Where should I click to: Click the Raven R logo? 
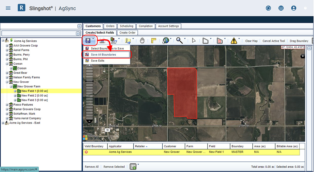pyautogui.click(x=21, y=8)
